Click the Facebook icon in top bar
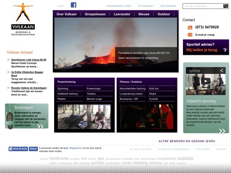Screen dimensions: 231x173 (73, 5)
